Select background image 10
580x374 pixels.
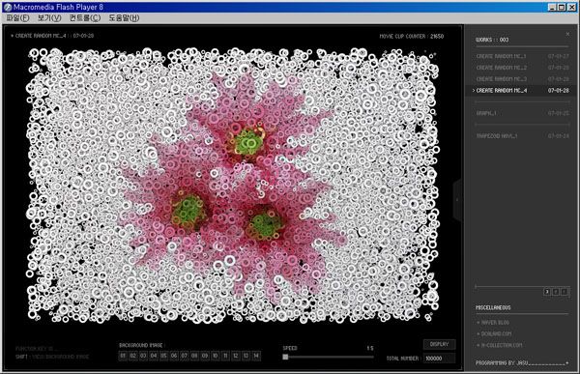tap(216, 356)
